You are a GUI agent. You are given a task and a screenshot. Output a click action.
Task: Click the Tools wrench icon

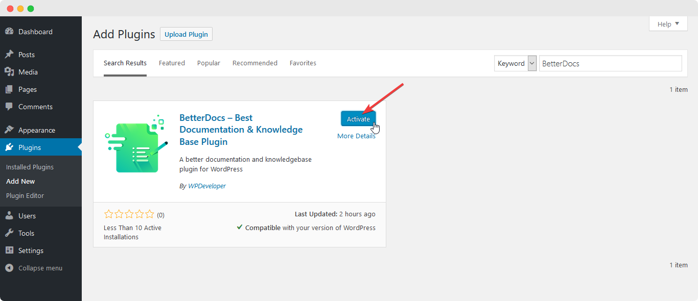tap(9, 233)
